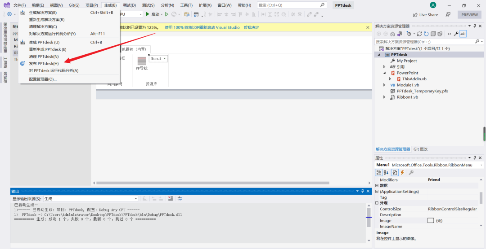Select 清理解决方案(C) menu entry
Image resolution: width=486 pixels, height=249 pixels.
pyautogui.click(x=69, y=26)
